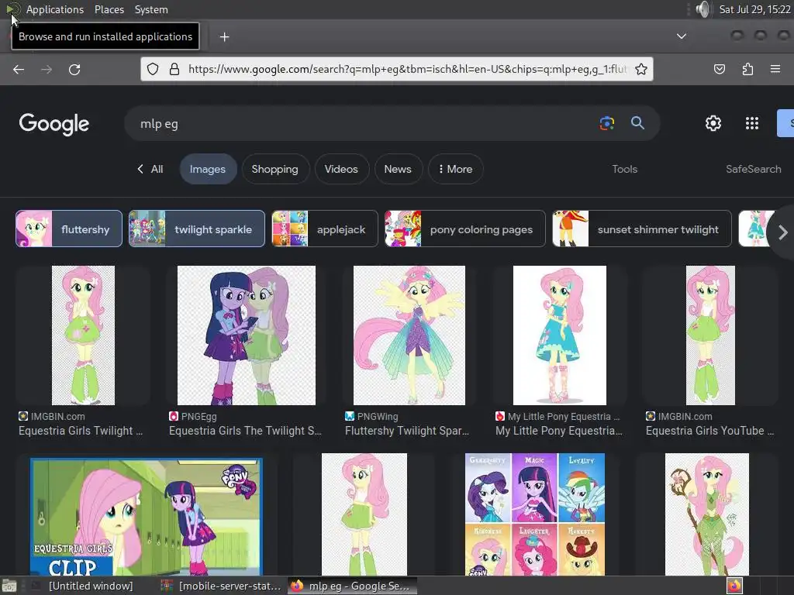Image resolution: width=794 pixels, height=595 pixels.
Task: Switch to Untitled window in taskbar
Action: (84, 586)
